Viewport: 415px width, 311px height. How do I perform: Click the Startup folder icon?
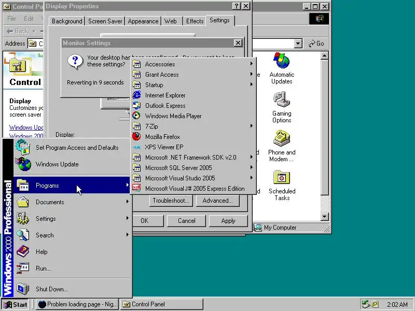[136, 84]
